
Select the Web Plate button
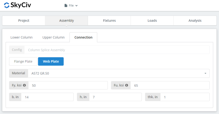coord(51,61)
